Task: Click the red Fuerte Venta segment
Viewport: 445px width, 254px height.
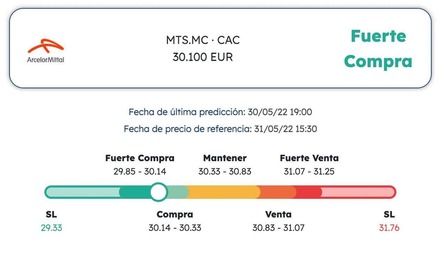Action: pos(309,192)
